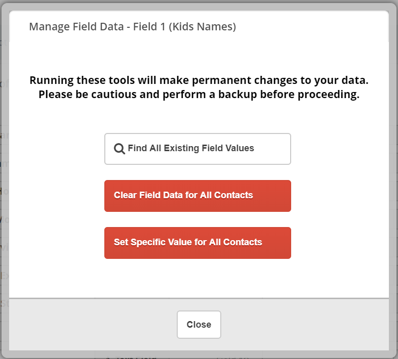Click the dimmed backdrop outside the dialog
The width and height of the screenshot is (398, 359).
[x=5, y=177]
